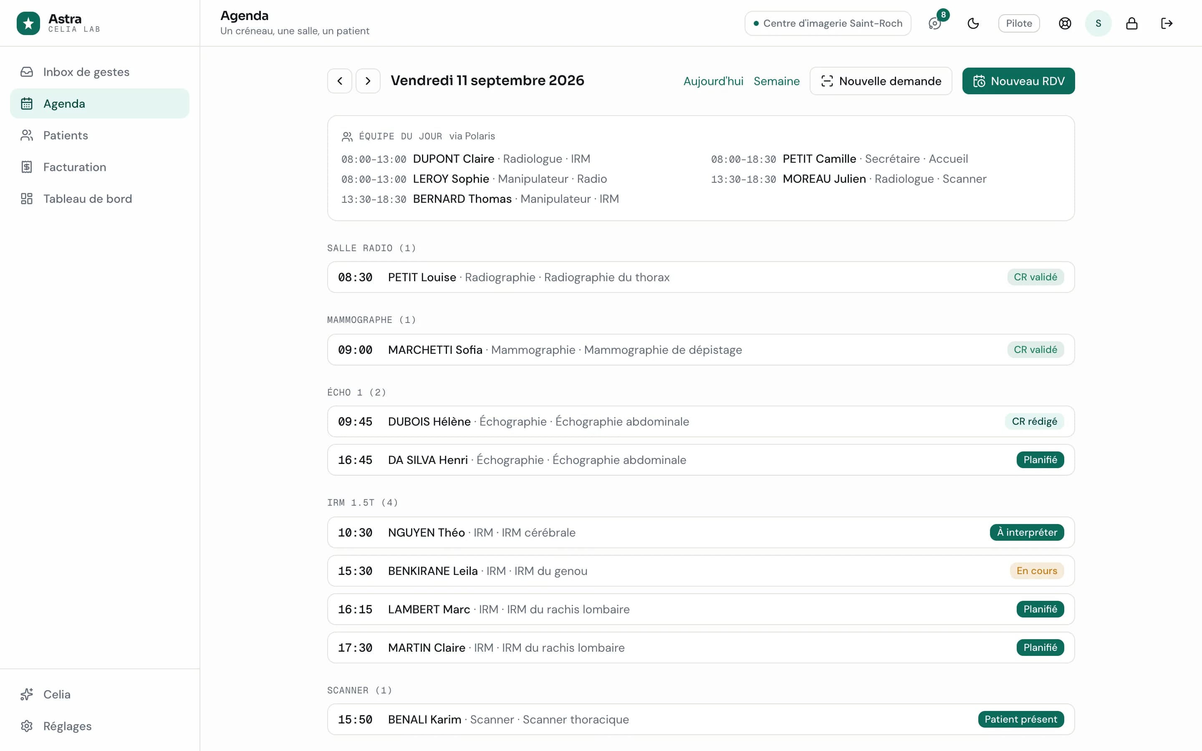Open the 17:30 MARTIN Claire appointment
This screenshot has width=1202, height=751.
701,648
